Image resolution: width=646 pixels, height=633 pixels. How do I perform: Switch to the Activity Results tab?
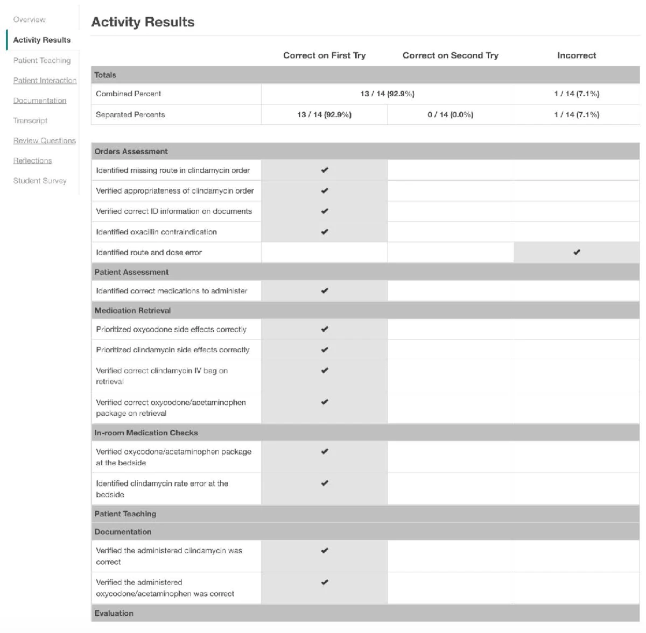40,40
